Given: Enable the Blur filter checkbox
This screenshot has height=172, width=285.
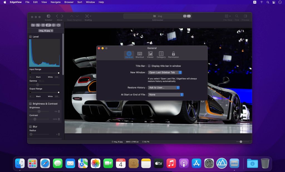Looking at the screenshot, I should click(30, 126).
